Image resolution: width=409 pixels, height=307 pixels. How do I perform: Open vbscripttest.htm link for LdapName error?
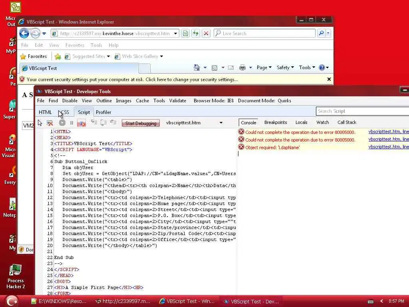point(388,147)
